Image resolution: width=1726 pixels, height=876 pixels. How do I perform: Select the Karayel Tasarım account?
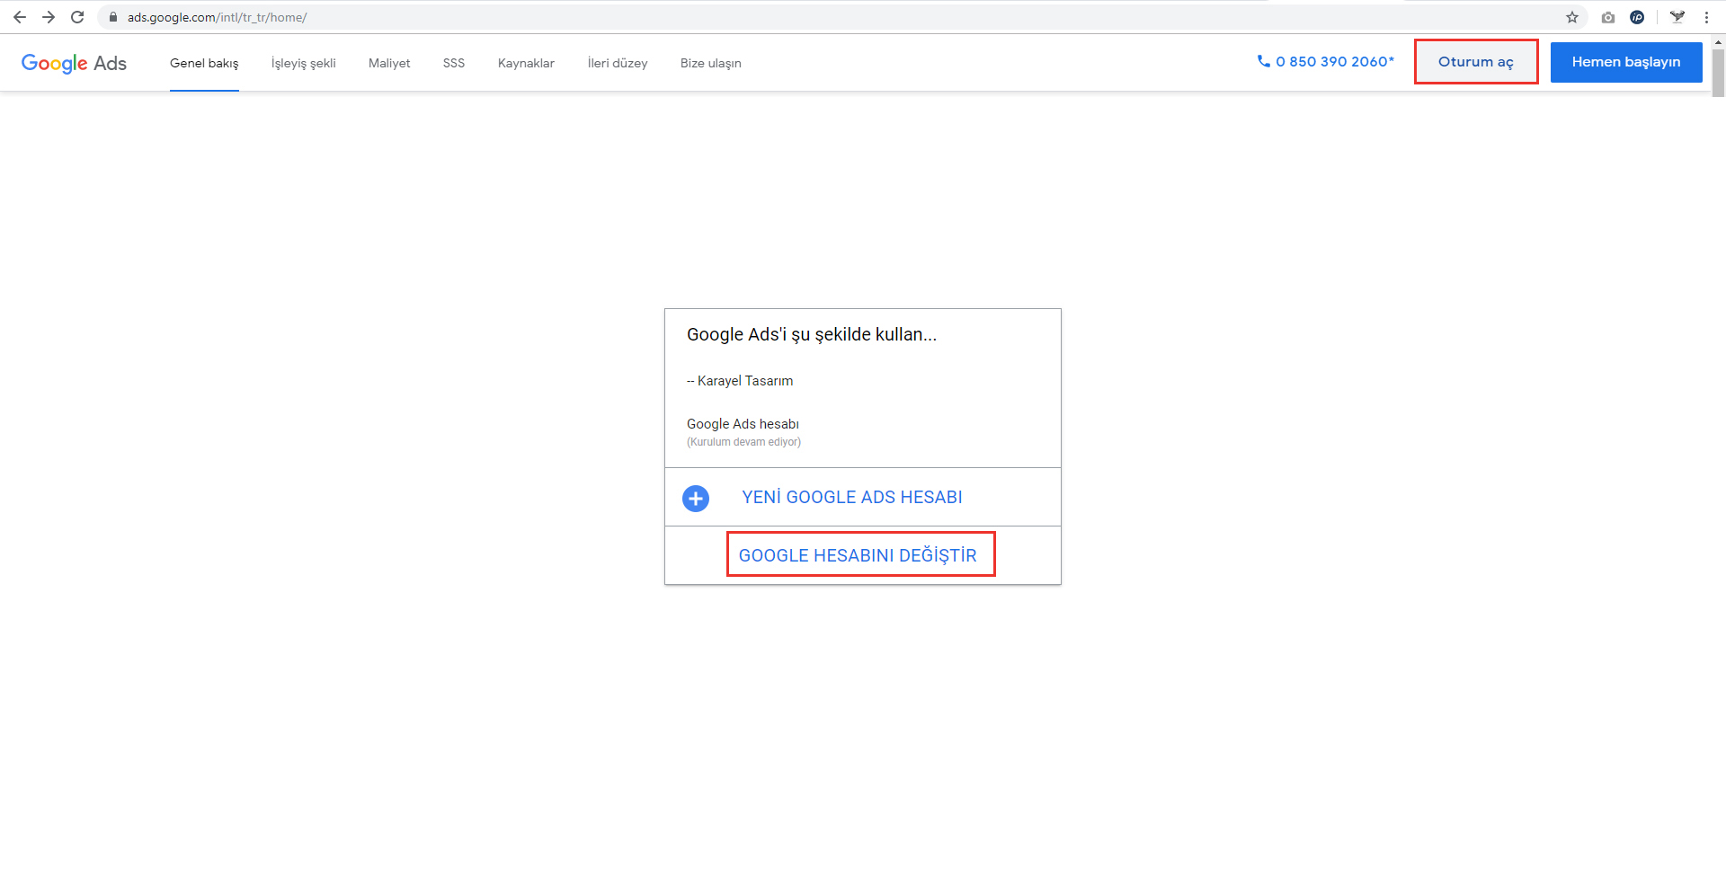pyautogui.click(x=740, y=381)
